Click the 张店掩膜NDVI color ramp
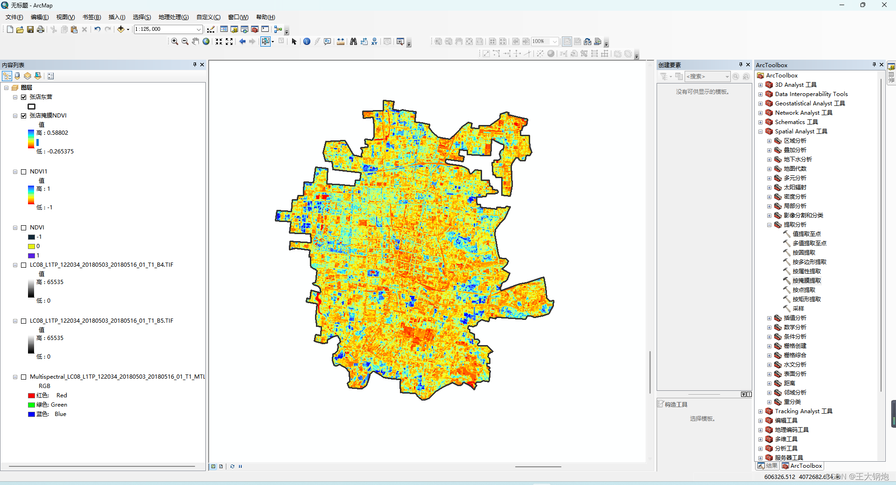The width and height of the screenshot is (896, 485). point(31,139)
